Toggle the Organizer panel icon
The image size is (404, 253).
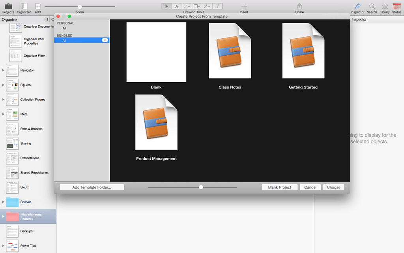coord(24,6)
